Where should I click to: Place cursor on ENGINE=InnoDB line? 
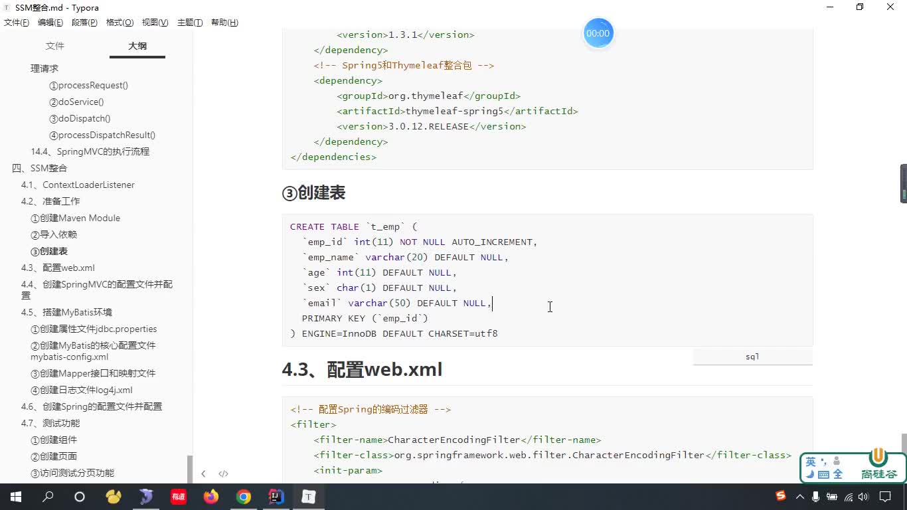[x=394, y=333]
